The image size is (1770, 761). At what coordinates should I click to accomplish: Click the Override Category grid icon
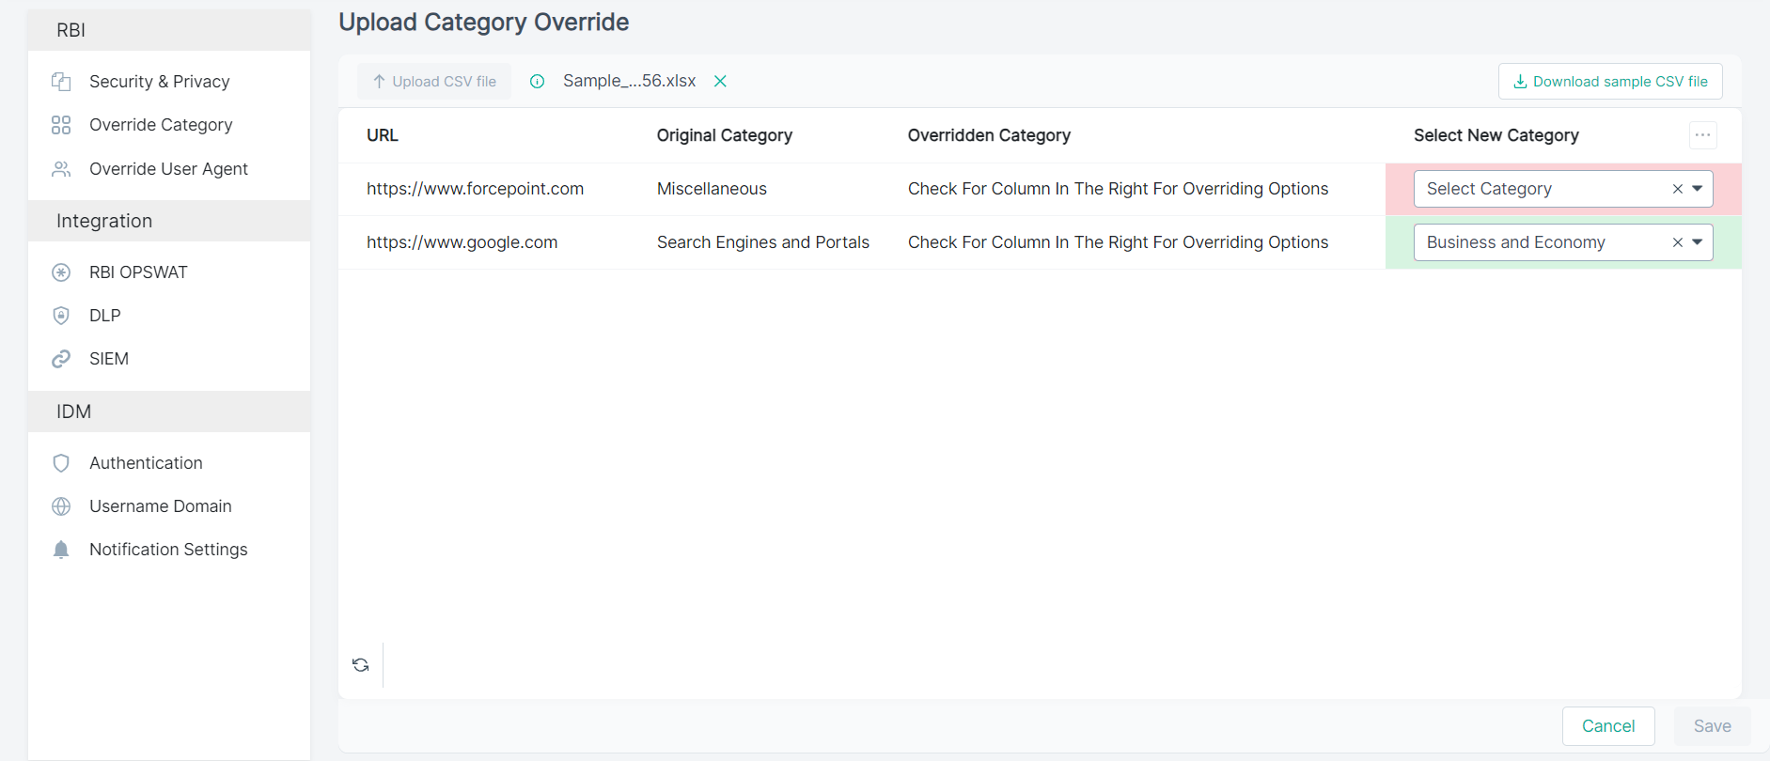point(61,125)
